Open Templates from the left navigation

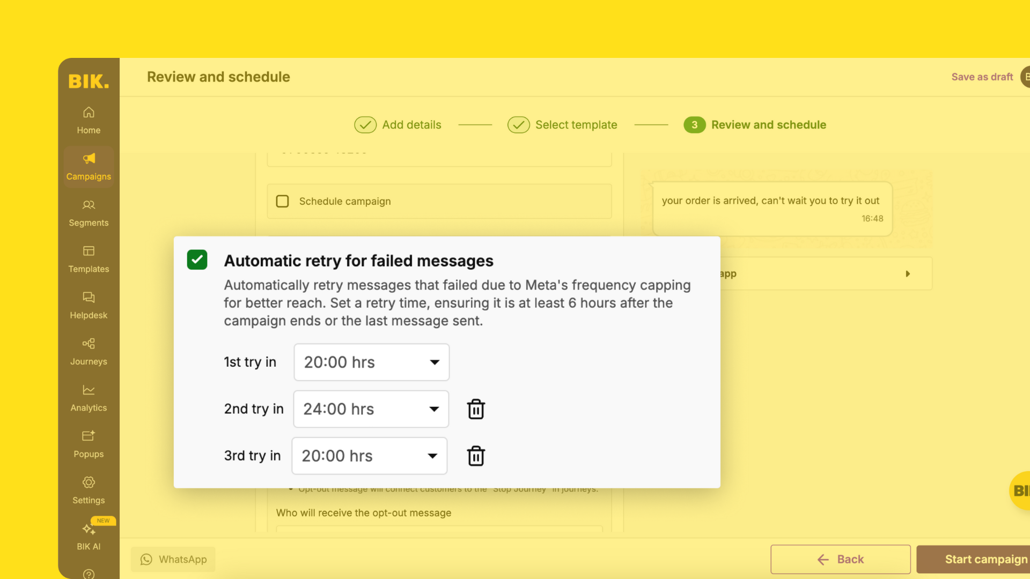(88, 259)
